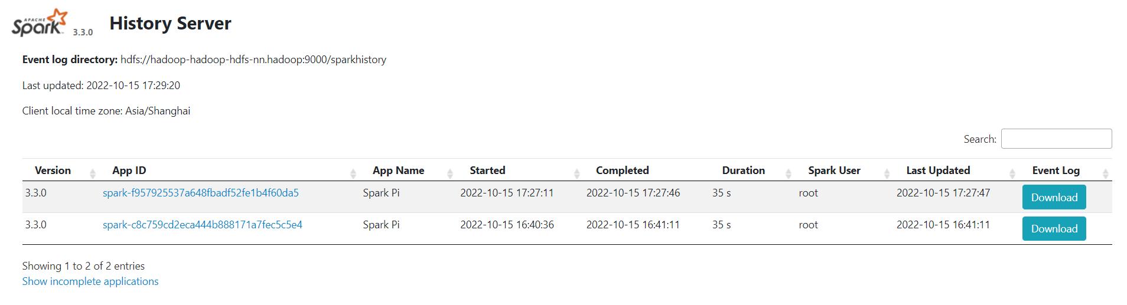Click sort arrows beside App Name header
The image size is (1127, 305).
(450, 173)
